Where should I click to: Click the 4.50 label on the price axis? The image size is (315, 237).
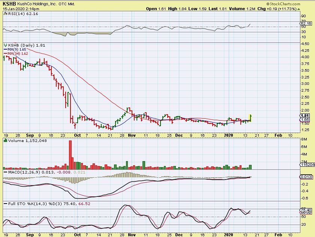click(x=305, y=44)
